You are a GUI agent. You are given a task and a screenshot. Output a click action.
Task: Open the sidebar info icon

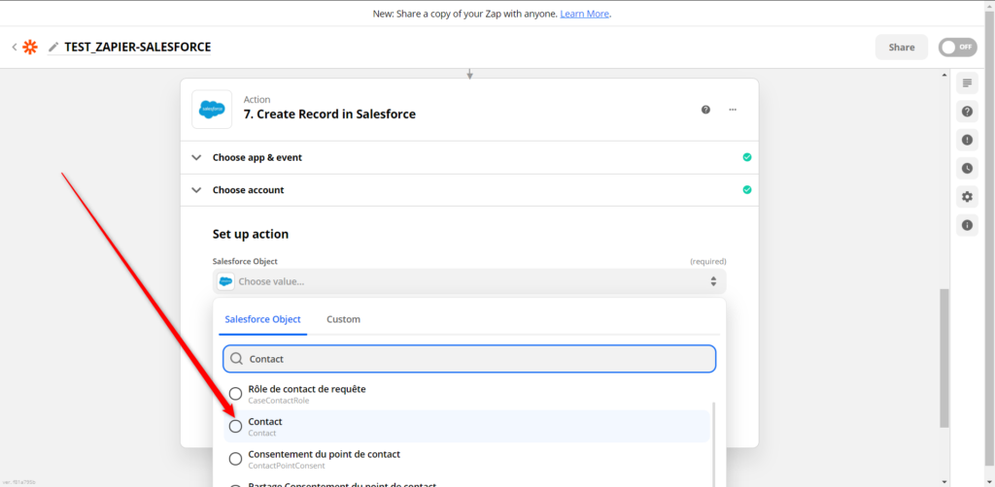point(967,225)
